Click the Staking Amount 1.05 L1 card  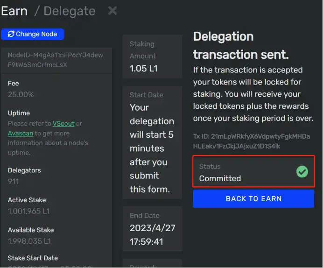(x=152, y=56)
